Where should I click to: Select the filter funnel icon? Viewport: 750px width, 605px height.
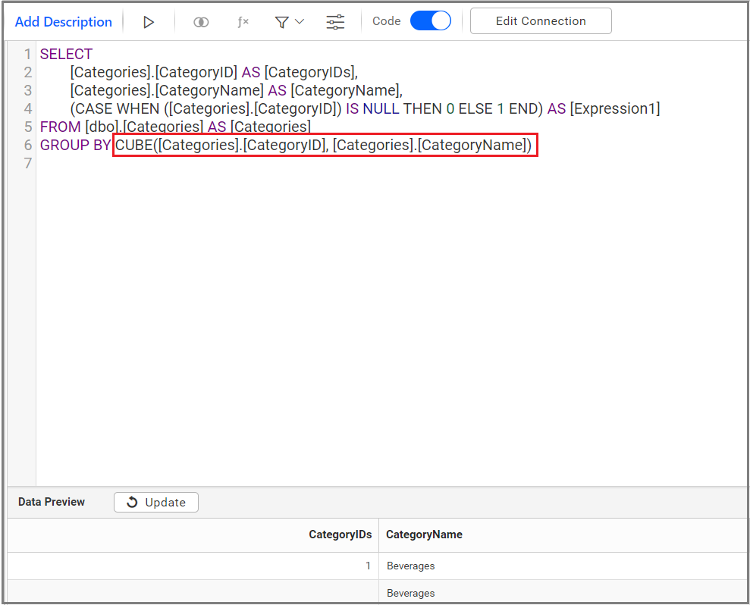(x=282, y=21)
